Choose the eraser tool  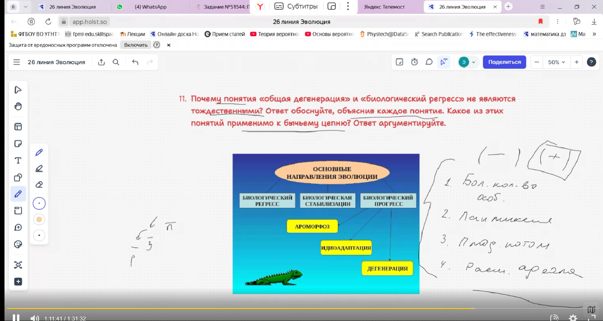(x=39, y=185)
